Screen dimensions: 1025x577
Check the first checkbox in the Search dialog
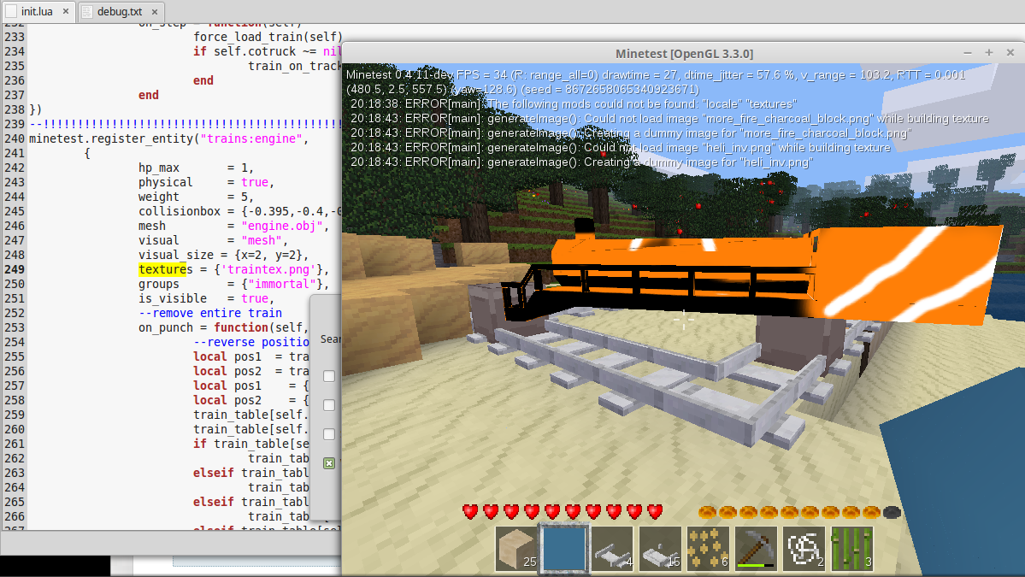pyautogui.click(x=328, y=376)
